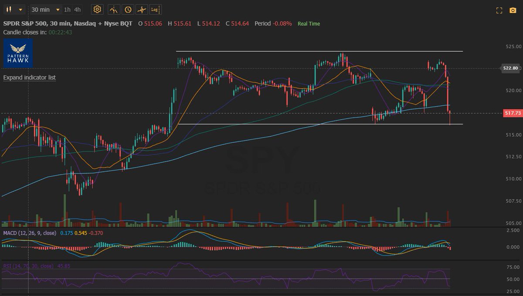This screenshot has width=523, height=296.
Task: Select the upper white resistance line
Action: coord(319,51)
